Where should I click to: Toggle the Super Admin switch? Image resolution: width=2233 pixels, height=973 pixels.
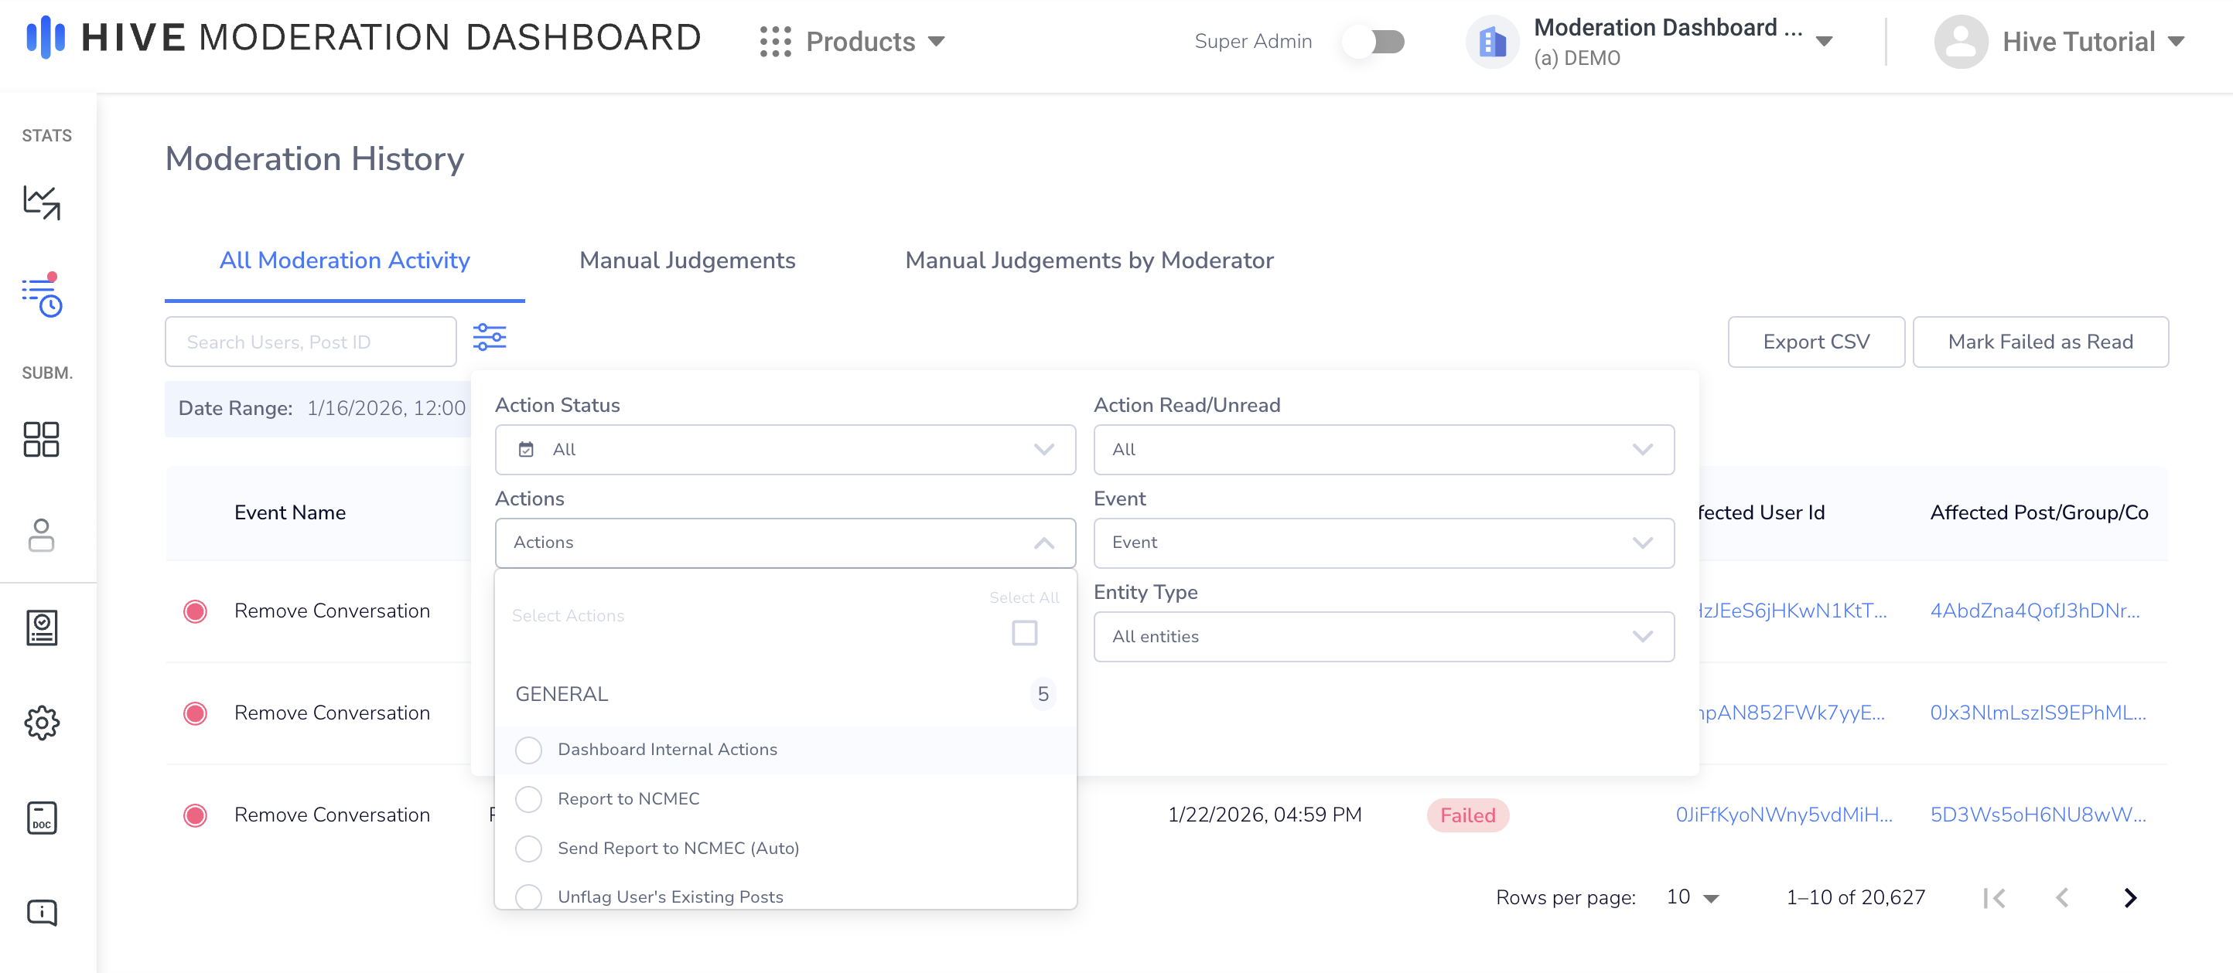tap(1374, 42)
